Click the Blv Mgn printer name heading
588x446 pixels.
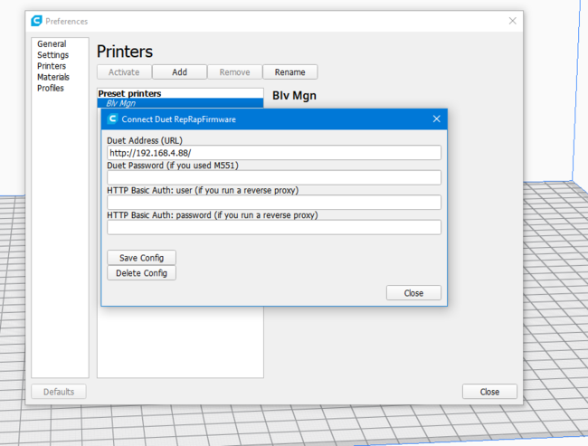[x=294, y=96]
